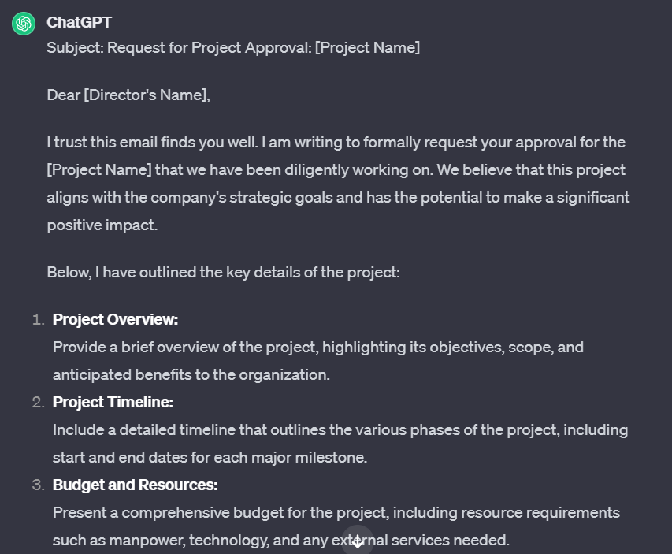Click the scroll-to-bottom arrow button

[358, 541]
